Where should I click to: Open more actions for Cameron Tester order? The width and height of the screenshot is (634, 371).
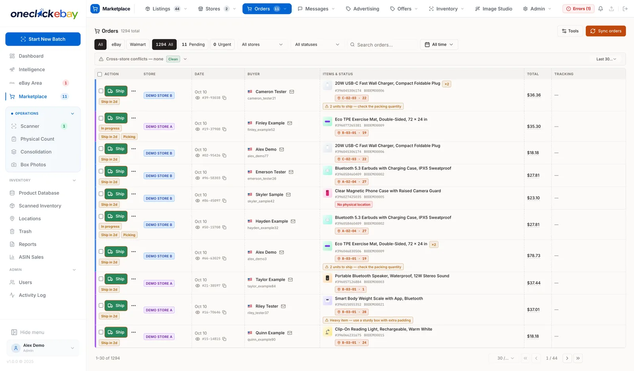pos(134,91)
